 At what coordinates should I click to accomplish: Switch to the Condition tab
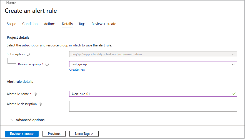(x=30, y=24)
